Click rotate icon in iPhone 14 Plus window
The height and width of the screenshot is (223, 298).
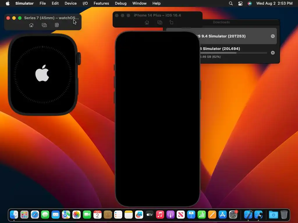171,22
